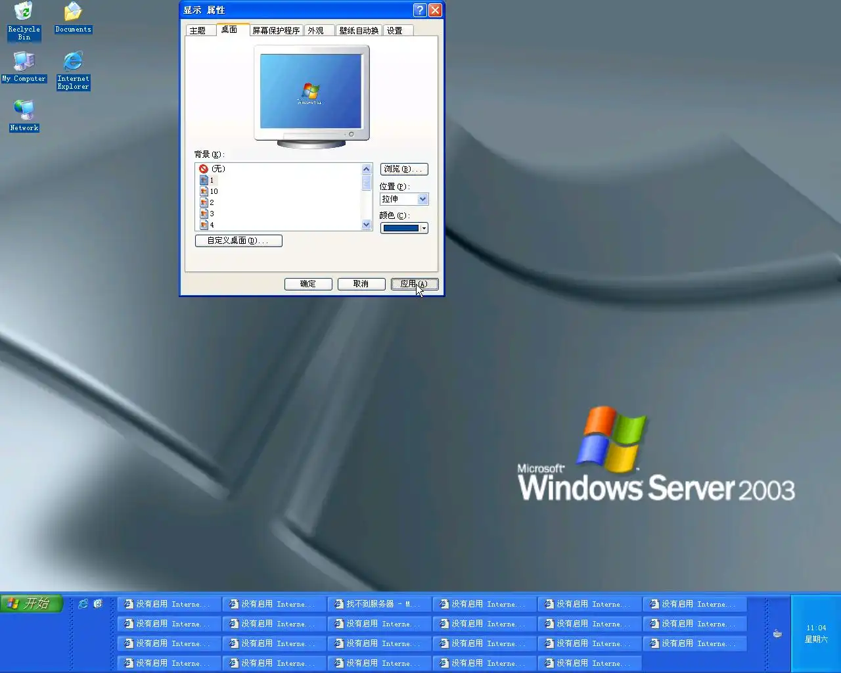Image resolution: width=841 pixels, height=673 pixels.
Task: Switch to the 桌面 tab
Action: point(233,30)
